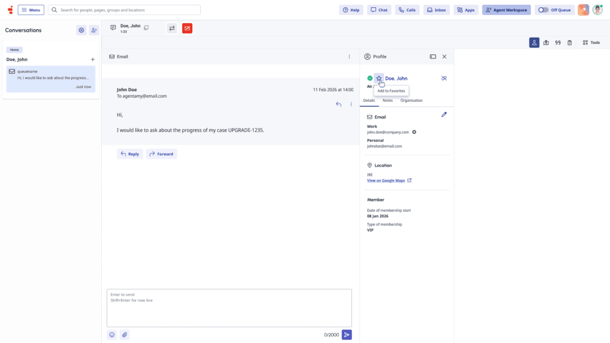Open the user profile avatar menu
Image resolution: width=610 pixels, height=343 pixels.
597,10
